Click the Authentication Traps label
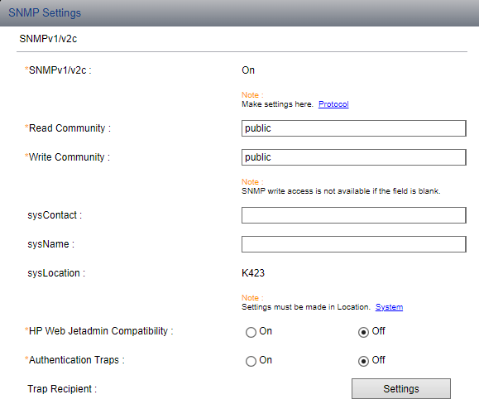479x404 pixels. tap(74, 360)
